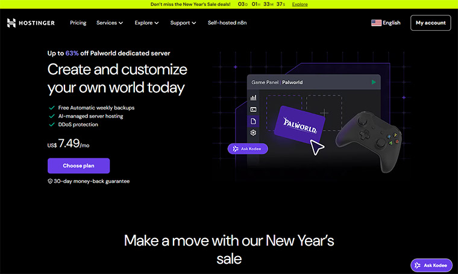Expand the Support dropdown menu
Screen dimensions: 458x274
pyautogui.click(x=183, y=23)
